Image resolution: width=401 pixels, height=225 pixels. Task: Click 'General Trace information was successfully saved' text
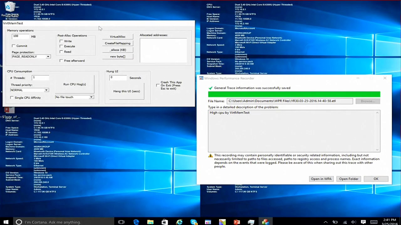(252, 88)
